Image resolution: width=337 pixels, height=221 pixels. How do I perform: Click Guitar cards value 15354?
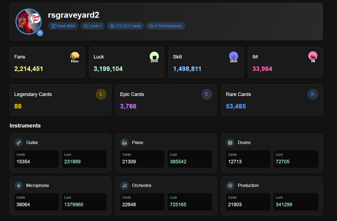23,161
